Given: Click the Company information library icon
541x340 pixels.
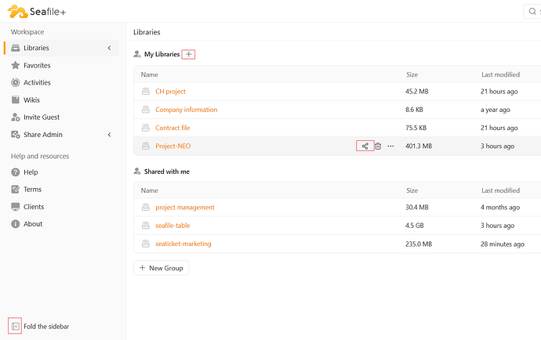Looking at the screenshot, I should (x=146, y=110).
